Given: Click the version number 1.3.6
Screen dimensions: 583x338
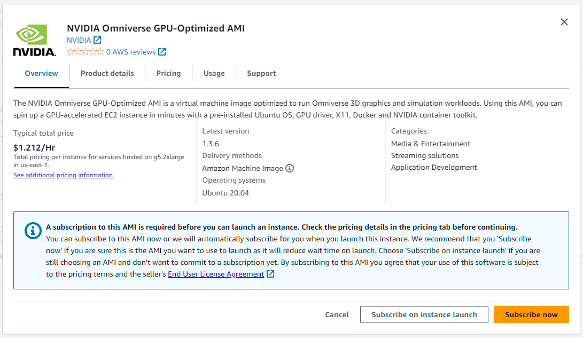Looking at the screenshot, I should click(211, 144).
